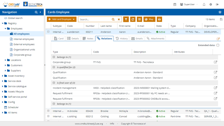Open Corporate group TT FVG relation card
The image size is (224, 126).
pyautogui.click(x=216, y=62)
